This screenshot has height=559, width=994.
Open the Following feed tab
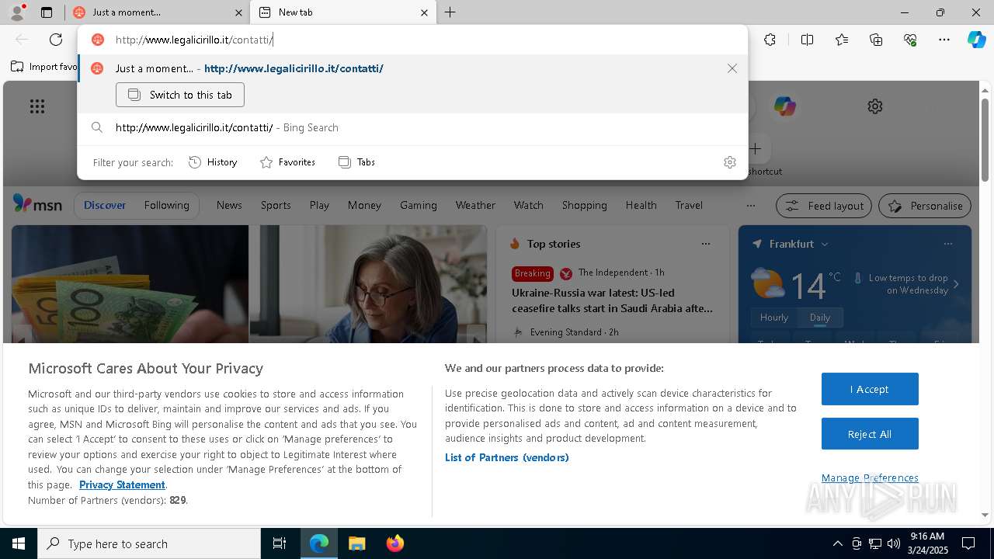tap(167, 205)
